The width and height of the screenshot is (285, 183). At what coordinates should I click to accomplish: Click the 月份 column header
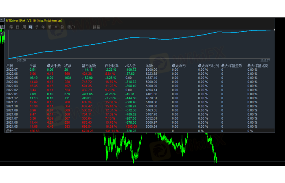[x=10, y=65]
